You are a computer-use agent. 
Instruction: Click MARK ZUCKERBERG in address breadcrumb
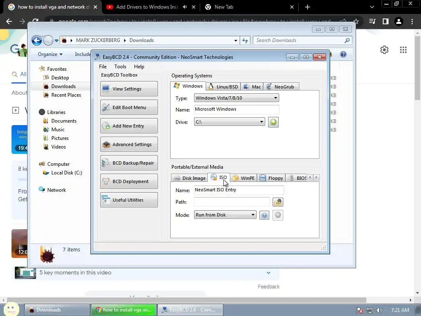pos(98,40)
